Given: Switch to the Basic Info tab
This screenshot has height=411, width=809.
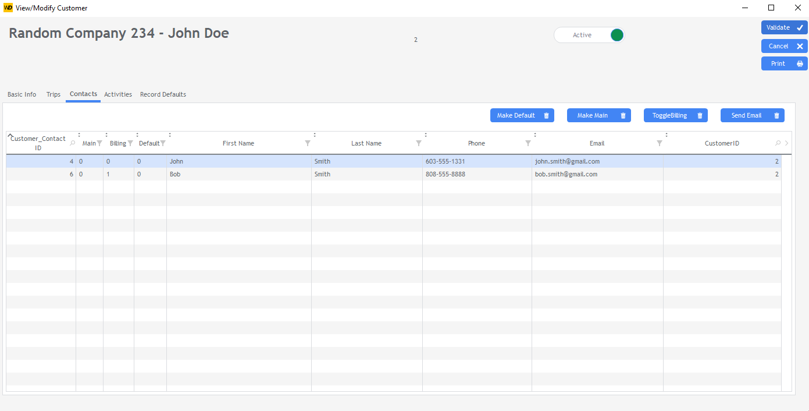Looking at the screenshot, I should (22, 94).
